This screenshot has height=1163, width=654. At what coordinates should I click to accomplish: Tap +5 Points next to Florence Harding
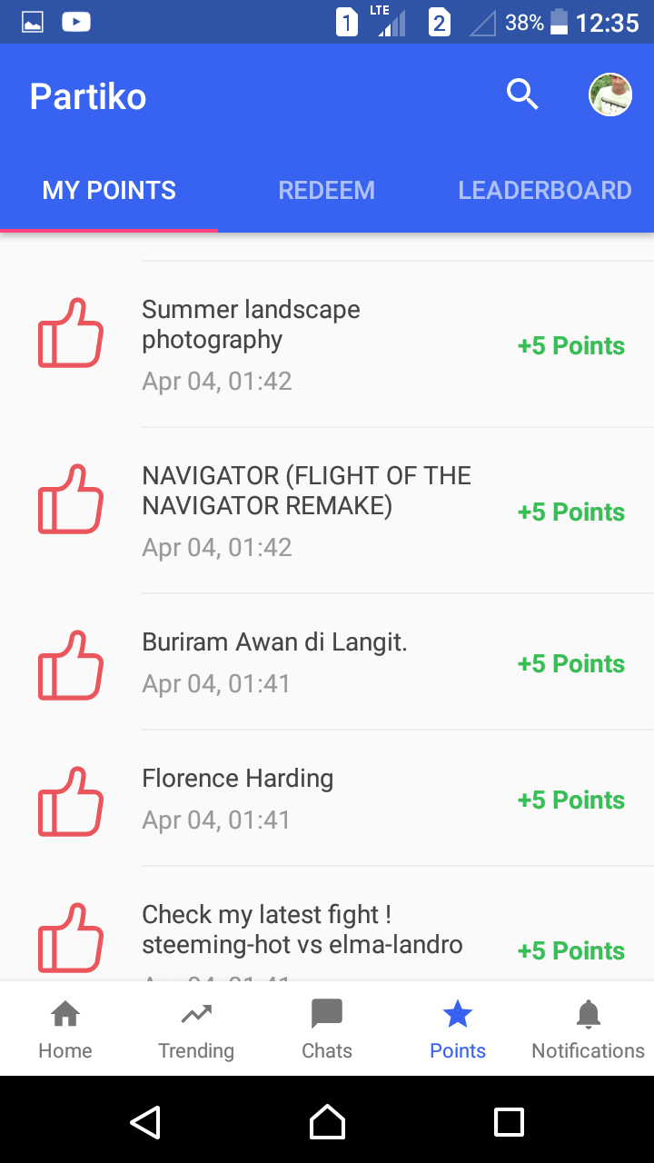pyautogui.click(x=570, y=800)
